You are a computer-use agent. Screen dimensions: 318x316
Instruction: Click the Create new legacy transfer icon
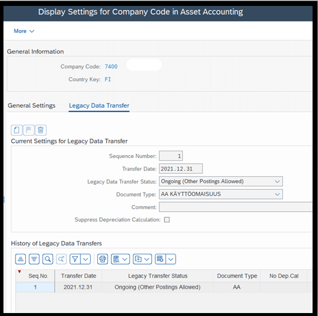coord(17,130)
